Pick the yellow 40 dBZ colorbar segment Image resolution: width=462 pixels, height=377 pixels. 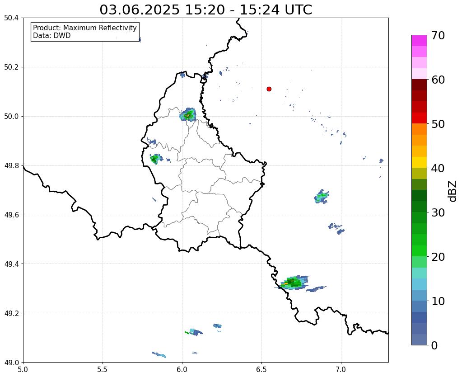coord(419,162)
